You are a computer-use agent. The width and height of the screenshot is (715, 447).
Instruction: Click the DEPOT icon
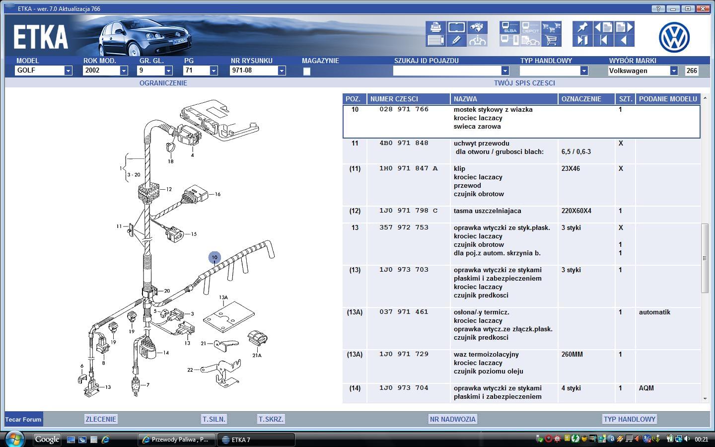click(530, 27)
